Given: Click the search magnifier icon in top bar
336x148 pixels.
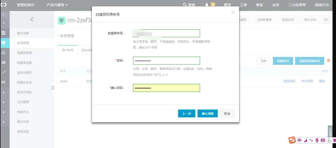Looking at the screenshot, I should coord(185,5).
